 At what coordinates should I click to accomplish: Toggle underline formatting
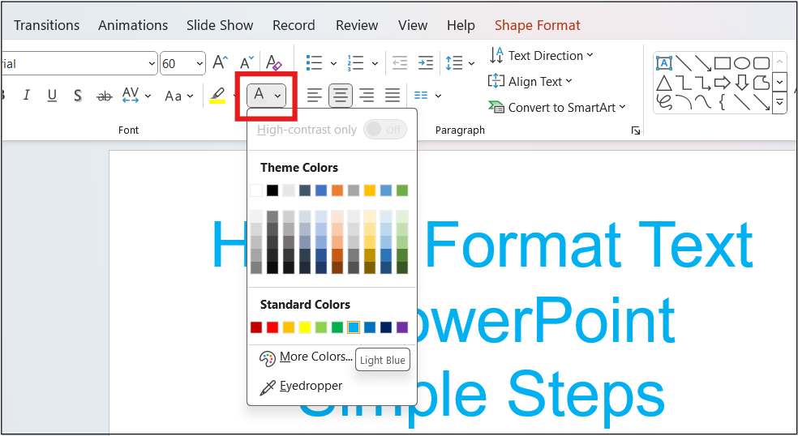click(52, 95)
